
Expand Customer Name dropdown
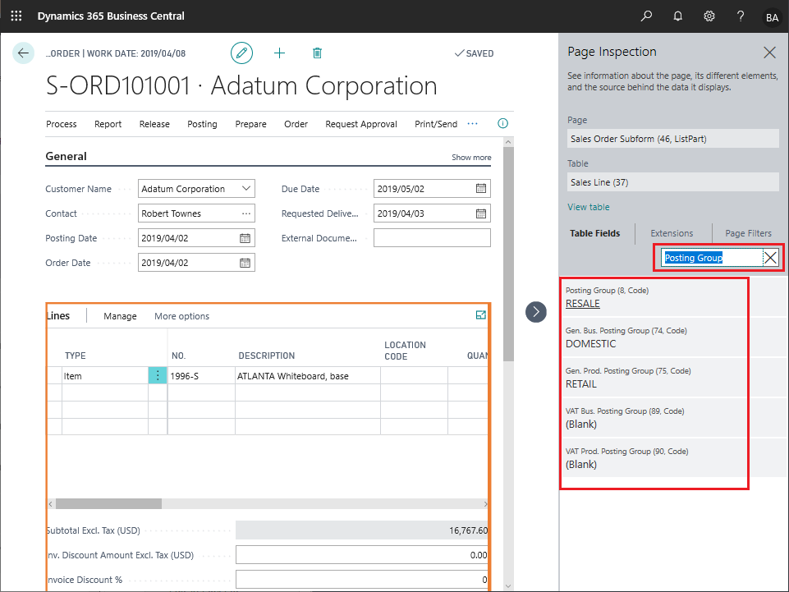pyautogui.click(x=246, y=188)
